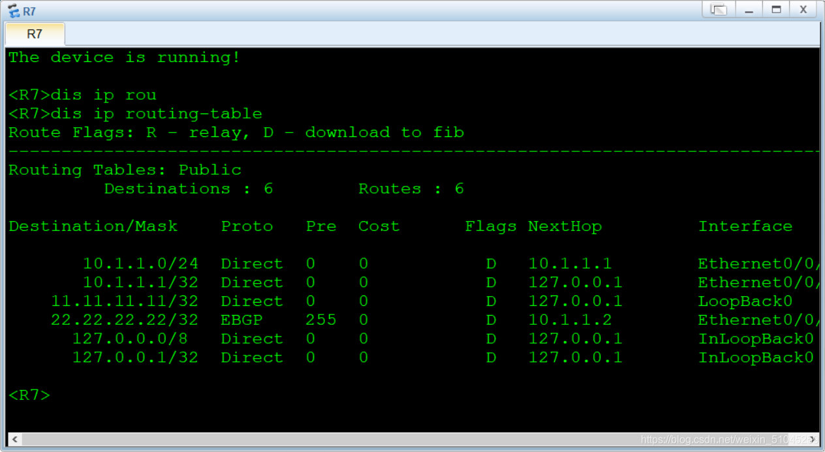The width and height of the screenshot is (825, 452).
Task: Click destination 127.0.0.1/32
Action: click(x=135, y=358)
